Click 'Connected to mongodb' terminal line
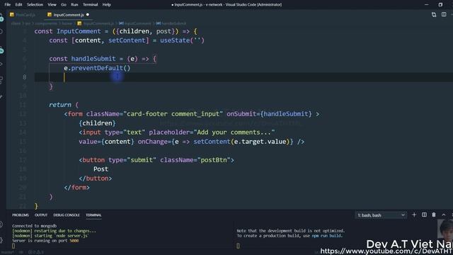 (35, 226)
